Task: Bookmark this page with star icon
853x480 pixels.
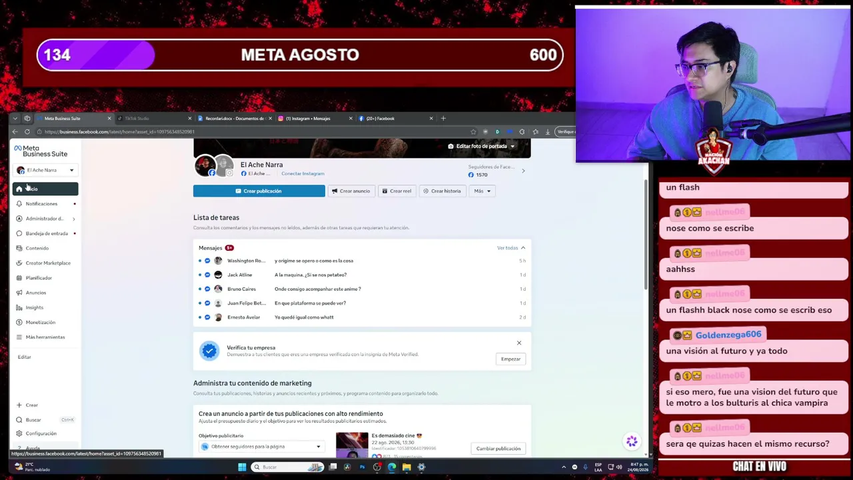Action: pyautogui.click(x=473, y=131)
